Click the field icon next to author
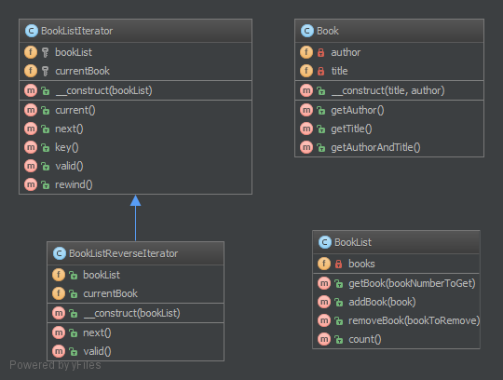Screen dimensions: 503x380 [306, 52]
